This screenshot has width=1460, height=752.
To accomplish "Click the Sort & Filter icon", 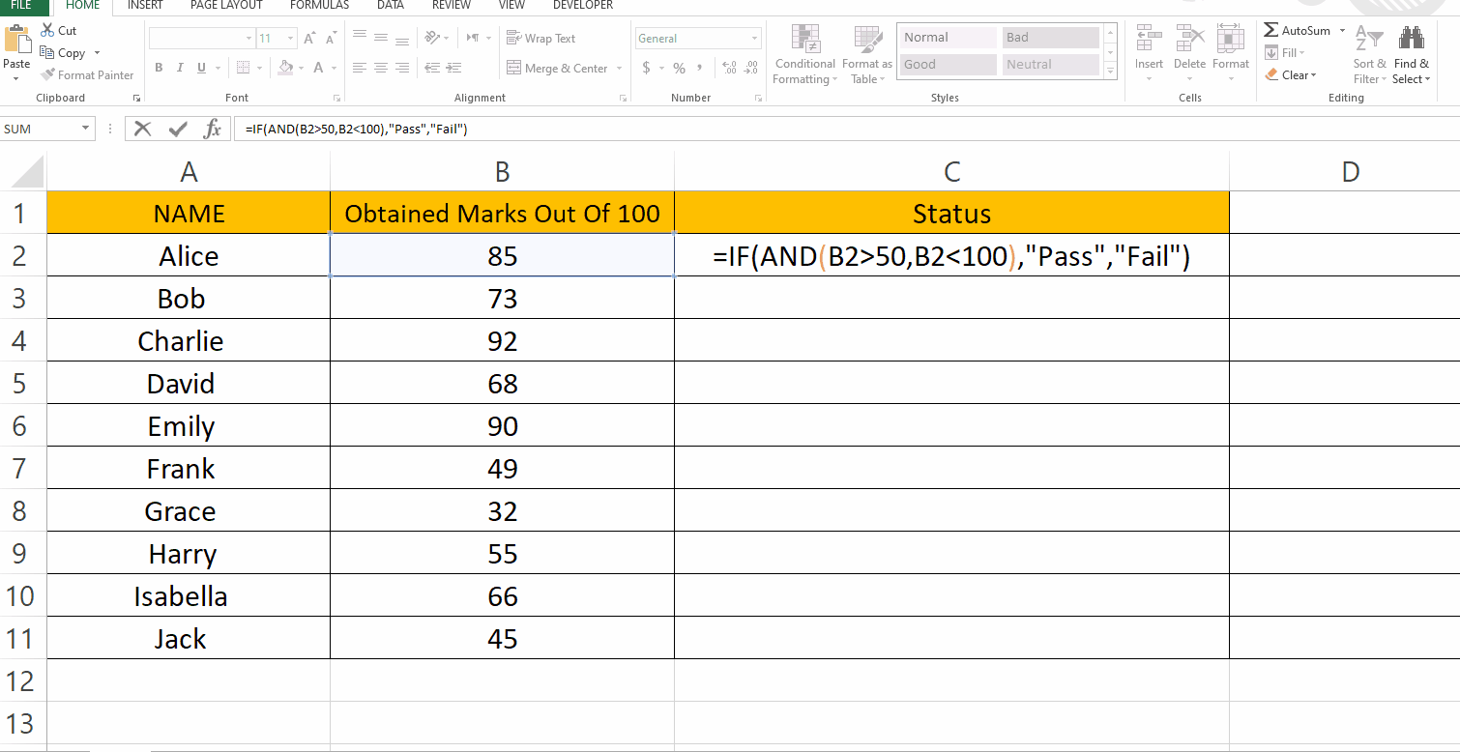I will (1369, 48).
